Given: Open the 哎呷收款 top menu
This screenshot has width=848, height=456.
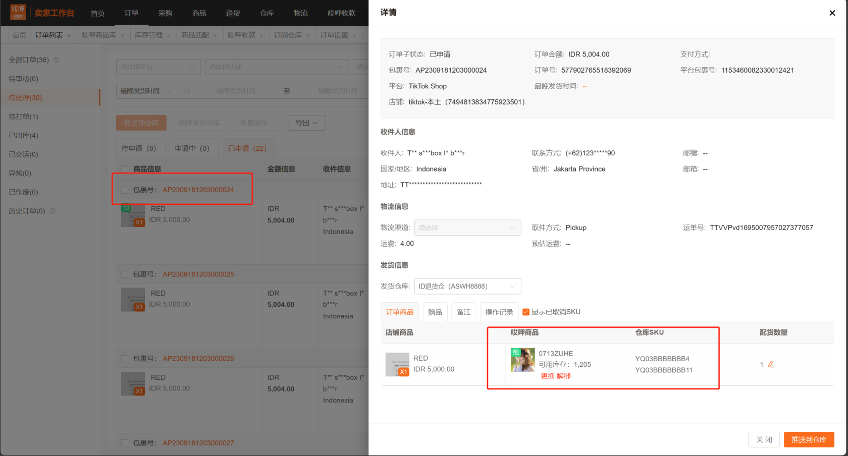Looking at the screenshot, I should pos(341,13).
